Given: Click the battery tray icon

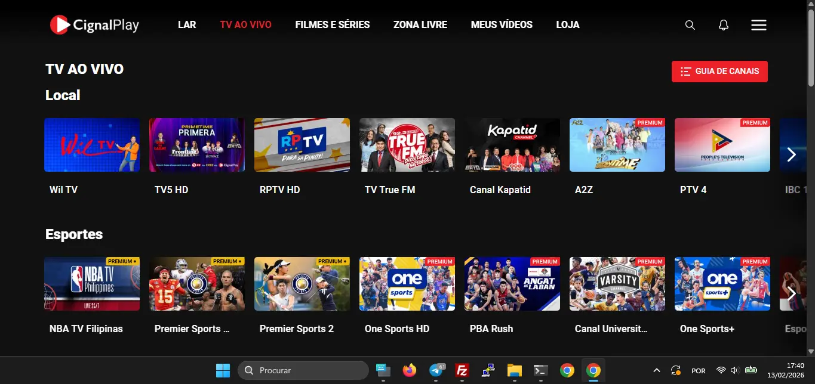Looking at the screenshot, I should 751,370.
